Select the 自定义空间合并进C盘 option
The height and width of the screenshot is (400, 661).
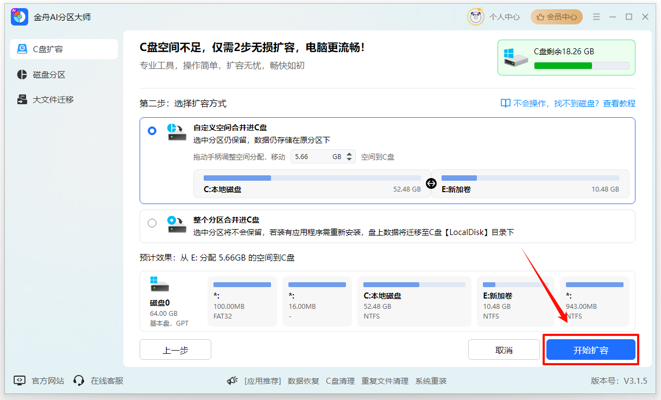pyautogui.click(x=152, y=130)
